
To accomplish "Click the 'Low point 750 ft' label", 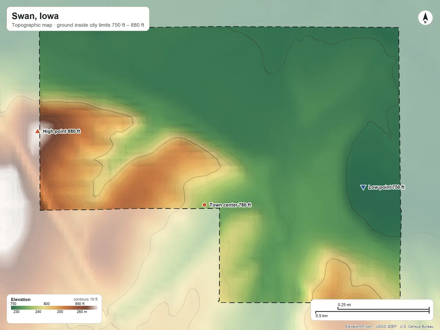I will (386, 187).
